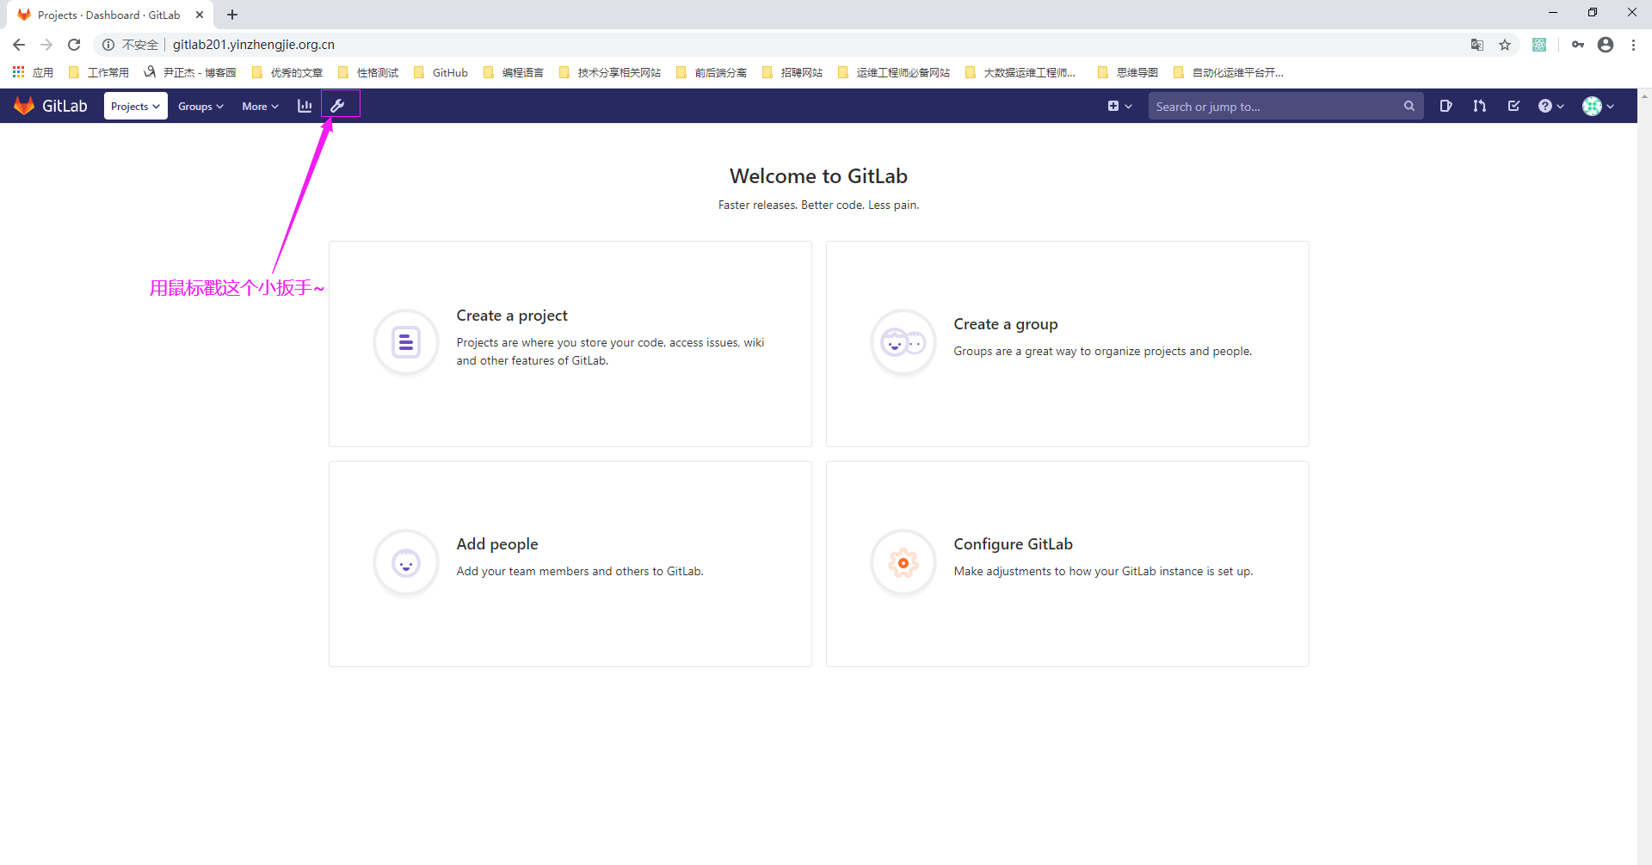Click the browser forward arrow

46,45
